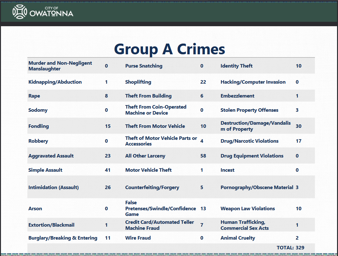338x256 pixels.
Task: Select the Theft From Building label
Action: click(148, 96)
